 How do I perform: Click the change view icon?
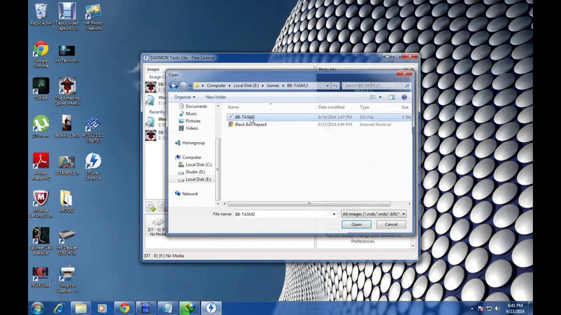[373, 97]
